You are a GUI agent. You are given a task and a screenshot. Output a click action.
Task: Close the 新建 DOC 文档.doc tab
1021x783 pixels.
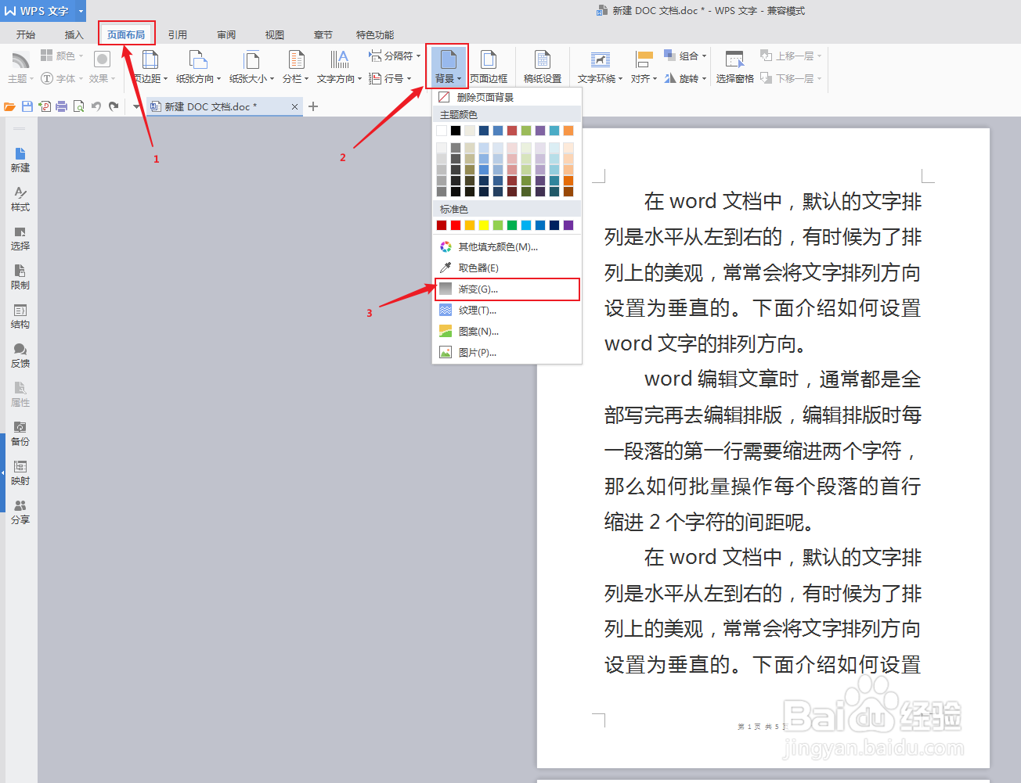tap(294, 106)
